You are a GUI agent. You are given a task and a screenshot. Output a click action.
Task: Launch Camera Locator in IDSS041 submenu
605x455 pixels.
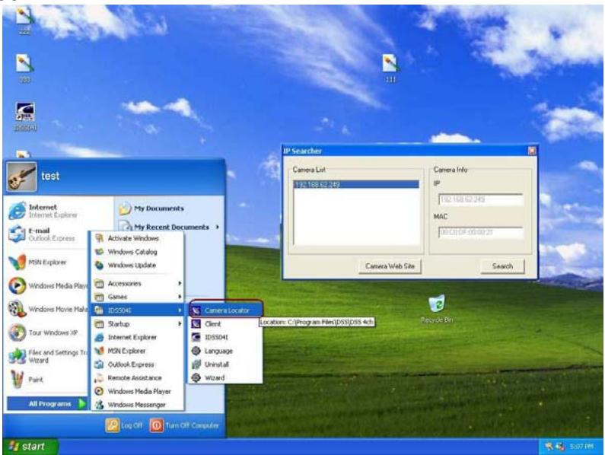(226, 310)
